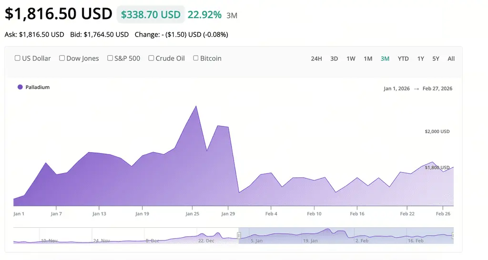Switch to the 24H time range

(x=316, y=59)
